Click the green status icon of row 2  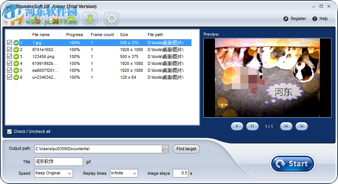point(16,50)
